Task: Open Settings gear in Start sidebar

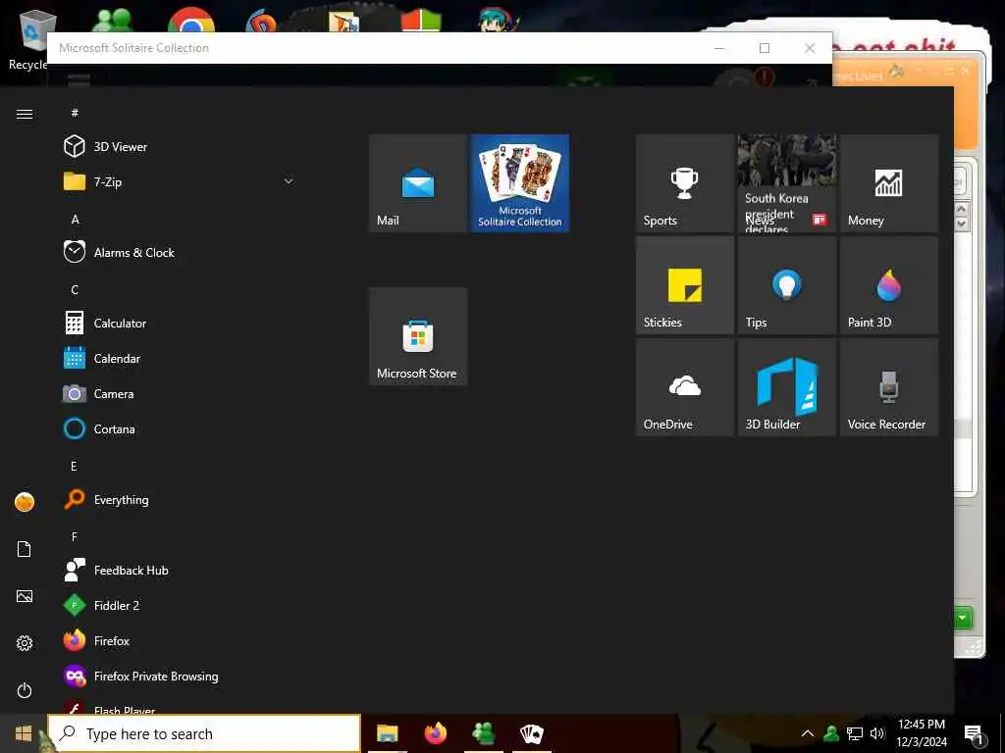Action: click(25, 643)
